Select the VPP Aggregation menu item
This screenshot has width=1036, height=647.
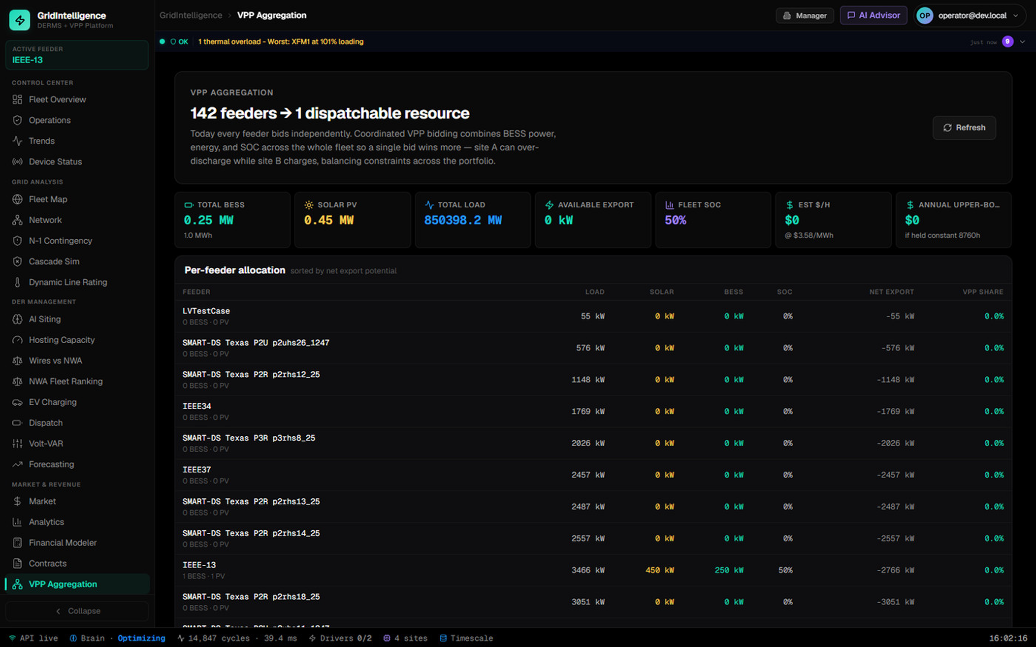(77, 584)
